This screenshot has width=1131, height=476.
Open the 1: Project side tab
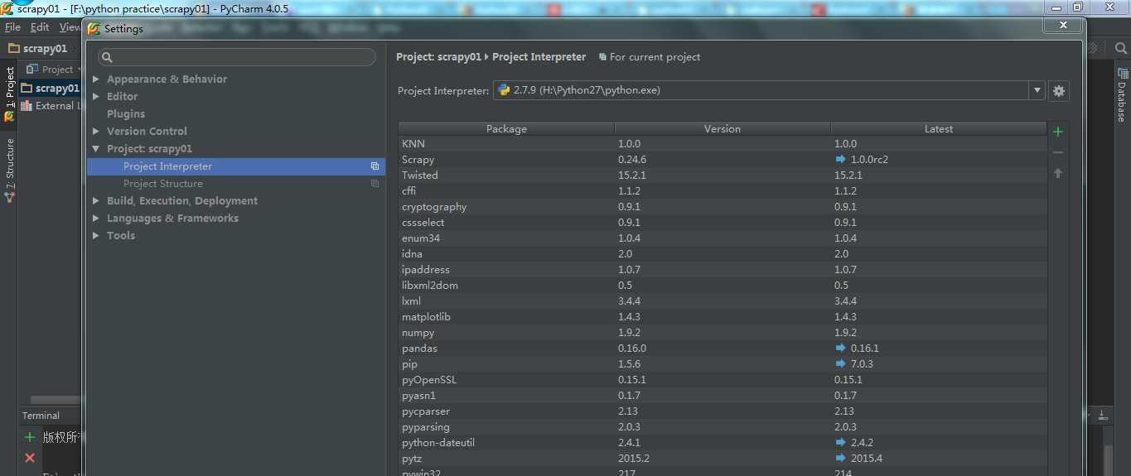click(9, 93)
